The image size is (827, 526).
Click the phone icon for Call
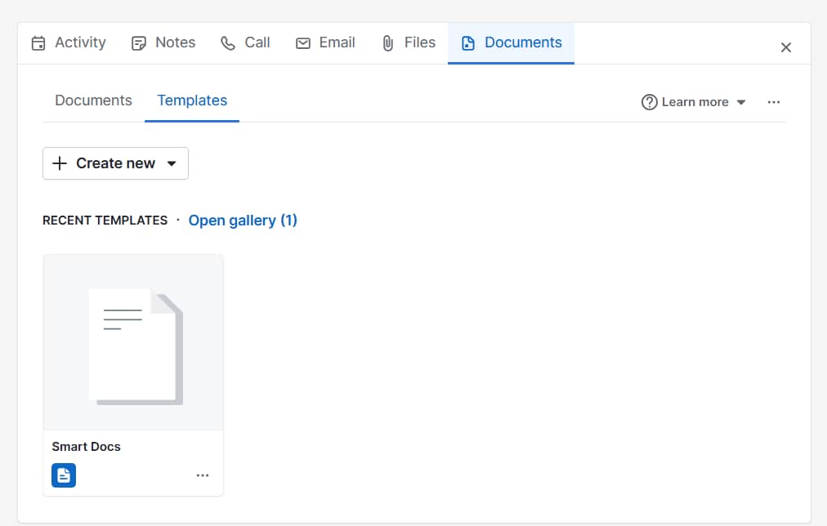point(228,43)
